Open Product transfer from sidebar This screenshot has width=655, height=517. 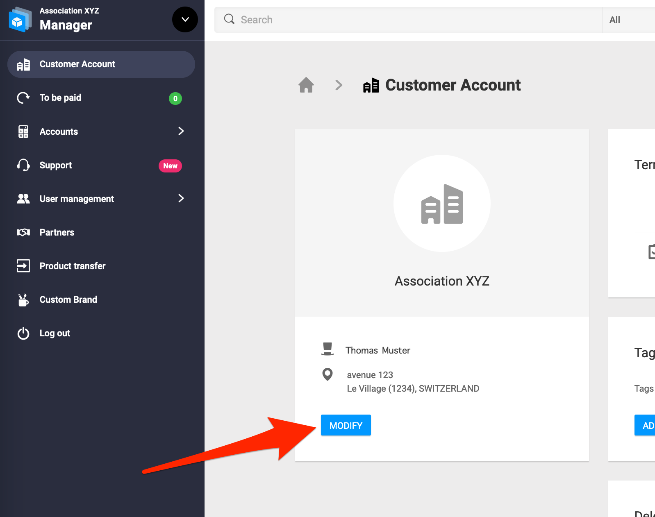pos(73,266)
